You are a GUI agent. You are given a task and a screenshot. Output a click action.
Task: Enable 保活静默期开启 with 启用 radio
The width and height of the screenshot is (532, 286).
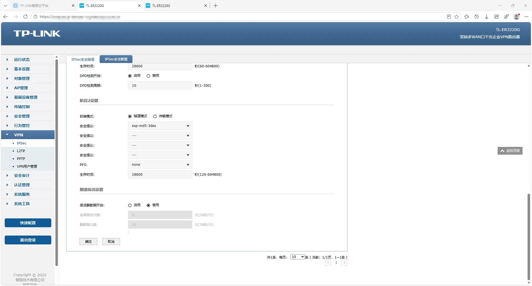point(130,205)
